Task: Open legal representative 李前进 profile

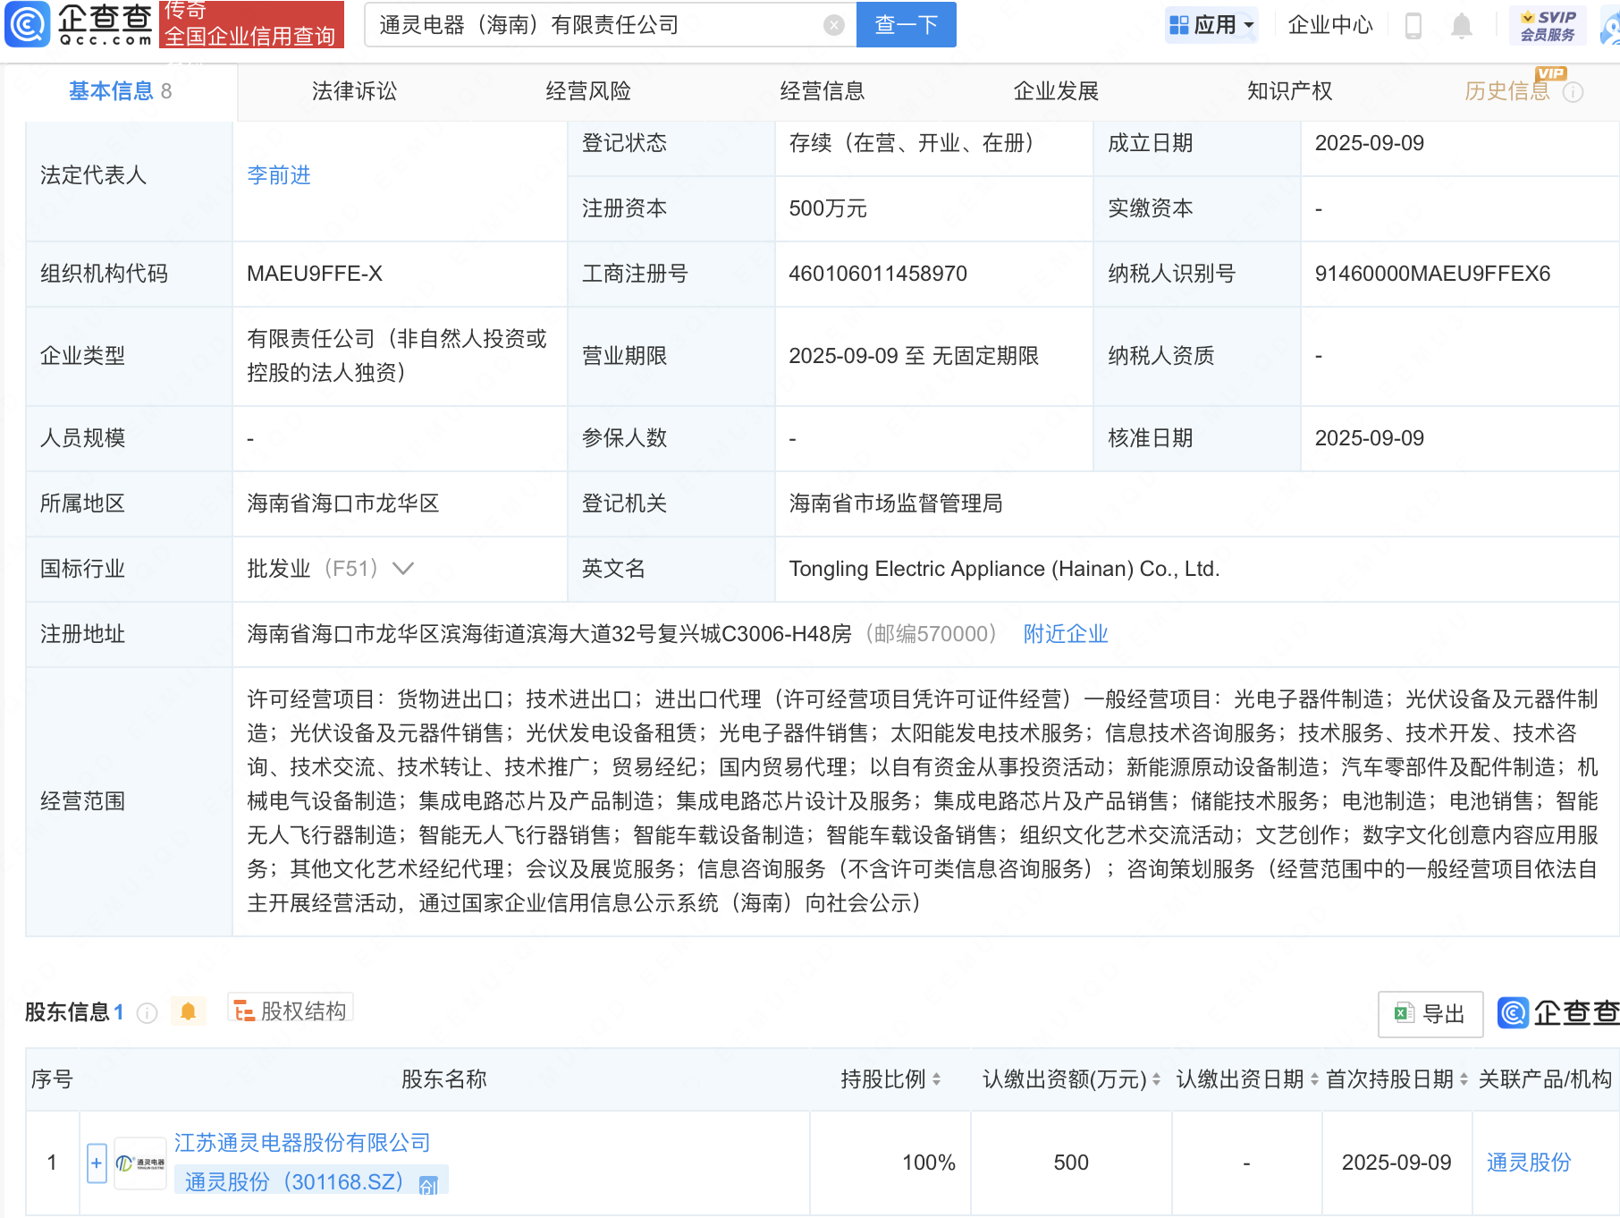Action: pos(279,175)
